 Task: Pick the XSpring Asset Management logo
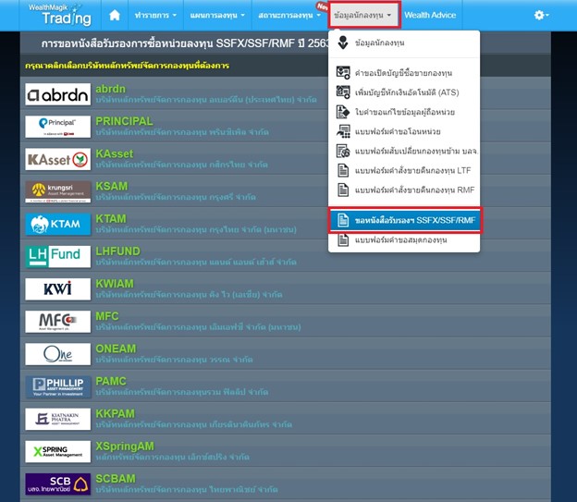point(57,451)
